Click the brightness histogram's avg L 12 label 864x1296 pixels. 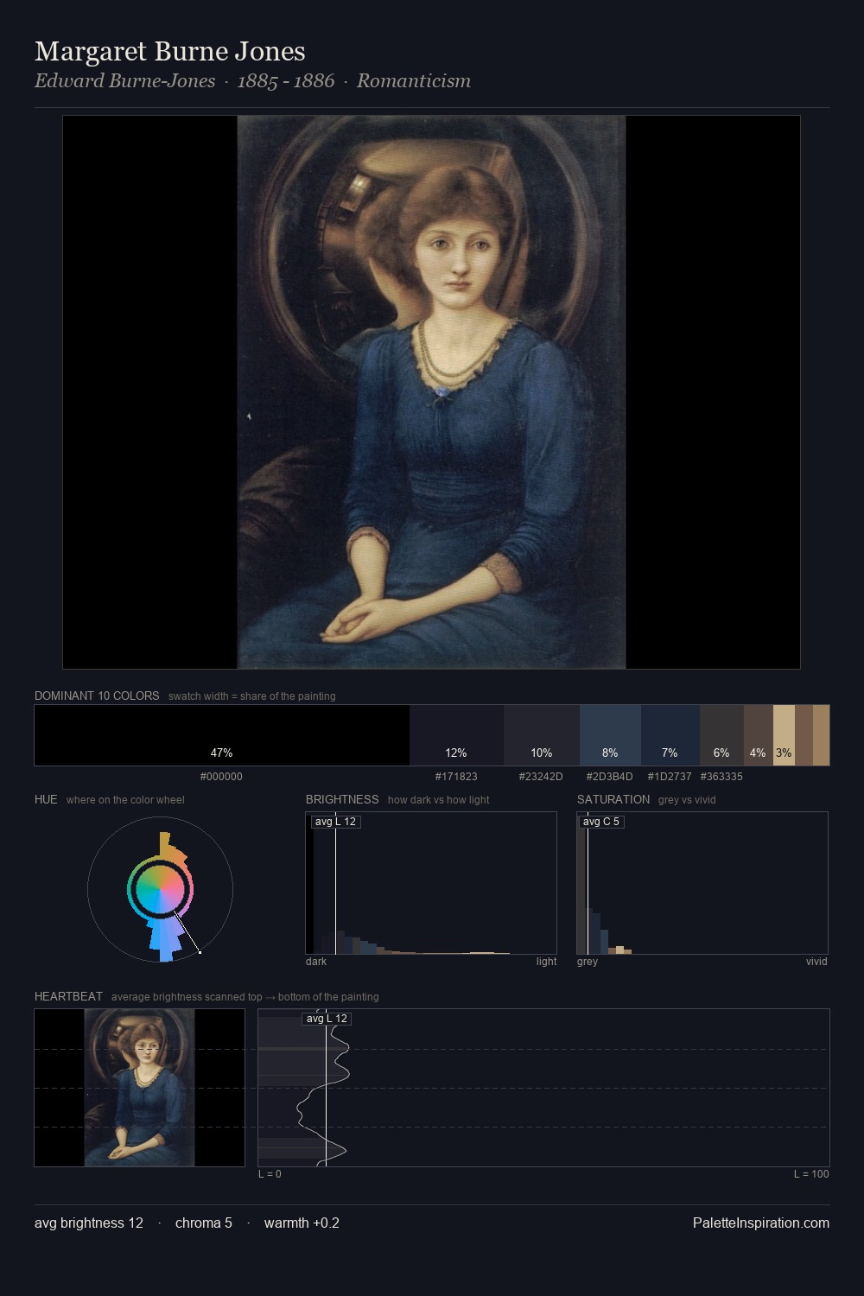pos(335,821)
